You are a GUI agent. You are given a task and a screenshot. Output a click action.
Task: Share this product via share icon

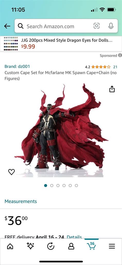pos(112,89)
